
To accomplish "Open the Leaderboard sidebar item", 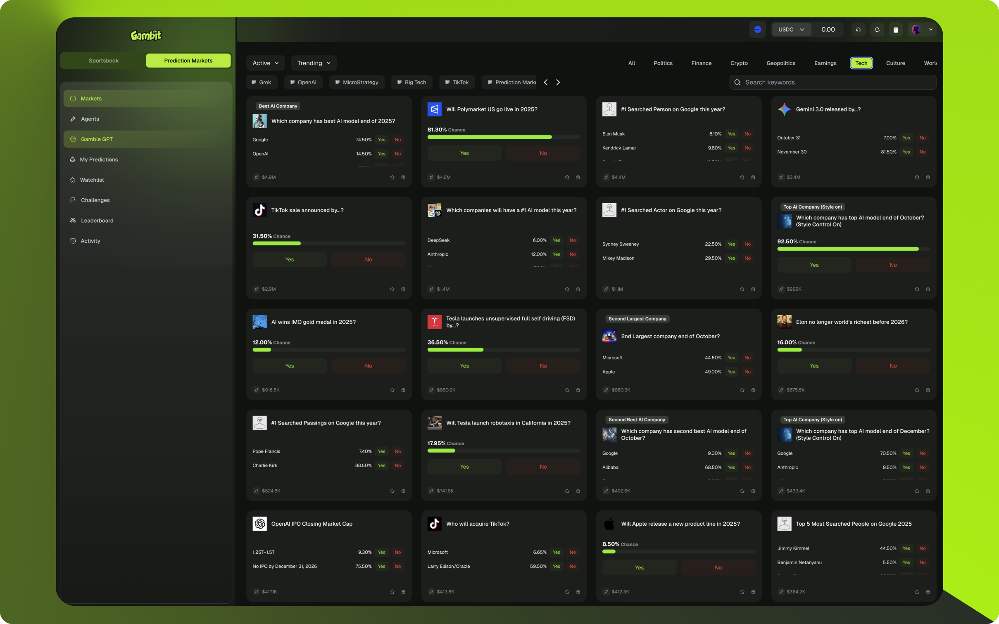I will coord(146,221).
